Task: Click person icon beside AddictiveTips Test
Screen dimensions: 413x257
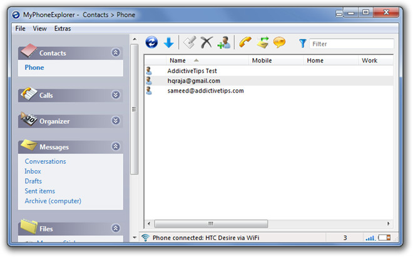Action: [x=149, y=71]
